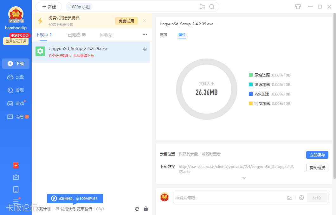Viewport: 336px width, 215px height.
Task: Open the emoji picker in comment box
Action: click(301, 198)
